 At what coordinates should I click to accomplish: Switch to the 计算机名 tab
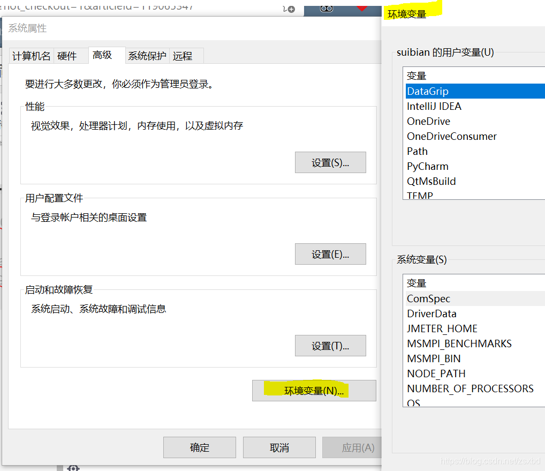click(31, 56)
